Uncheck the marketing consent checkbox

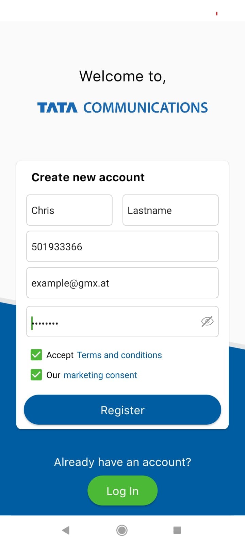36,375
